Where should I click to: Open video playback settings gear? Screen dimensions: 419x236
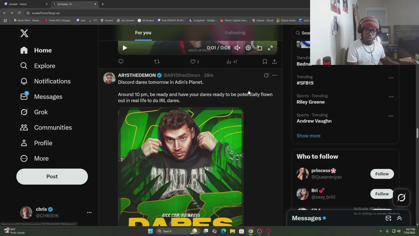pyautogui.click(x=248, y=48)
